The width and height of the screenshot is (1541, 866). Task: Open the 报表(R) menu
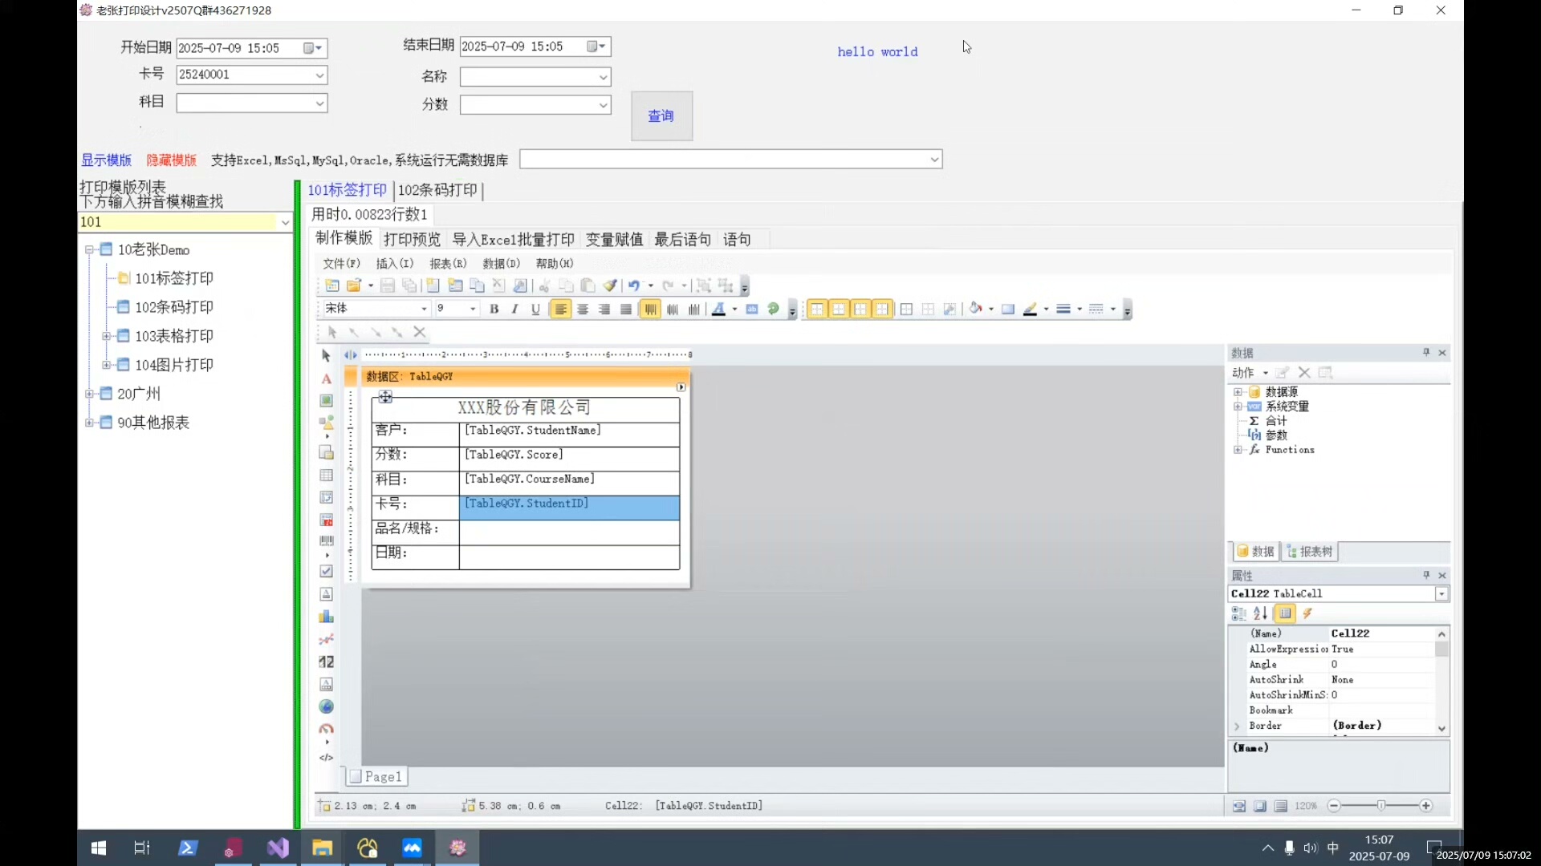(448, 264)
